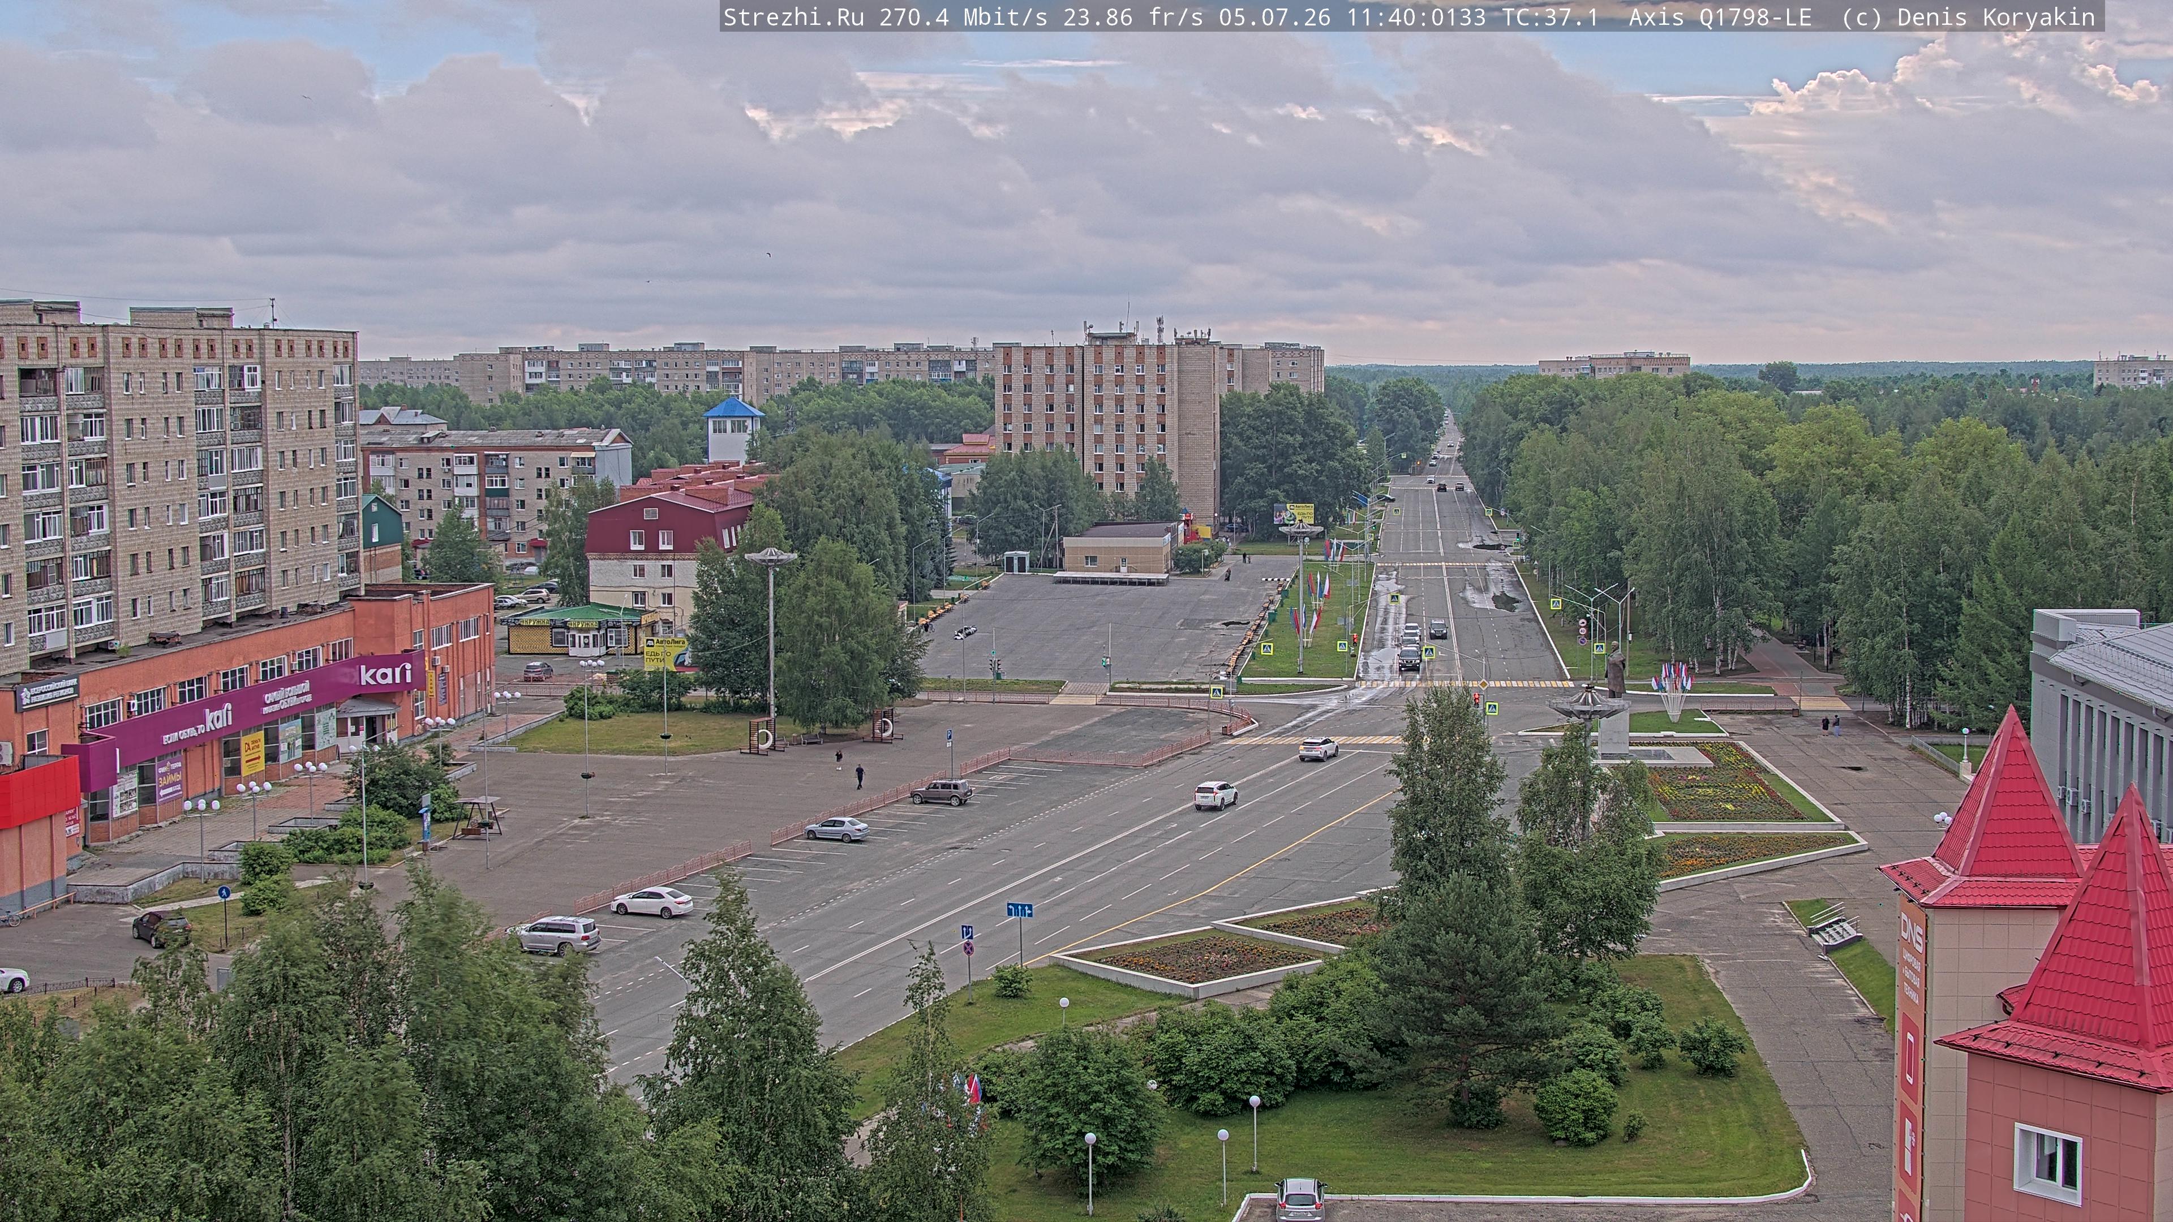
Task: Click the white "kari" logo on the purple storefront sign
Action: coord(385,674)
